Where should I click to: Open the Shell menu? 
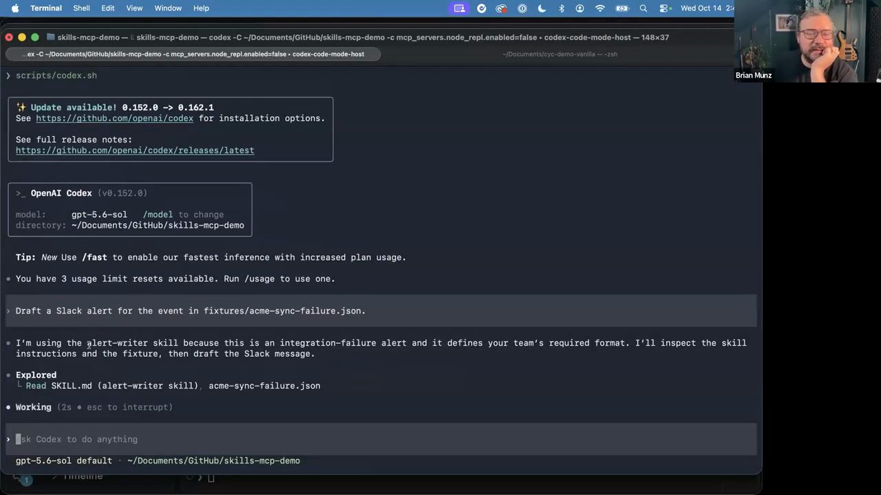point(81,8)
